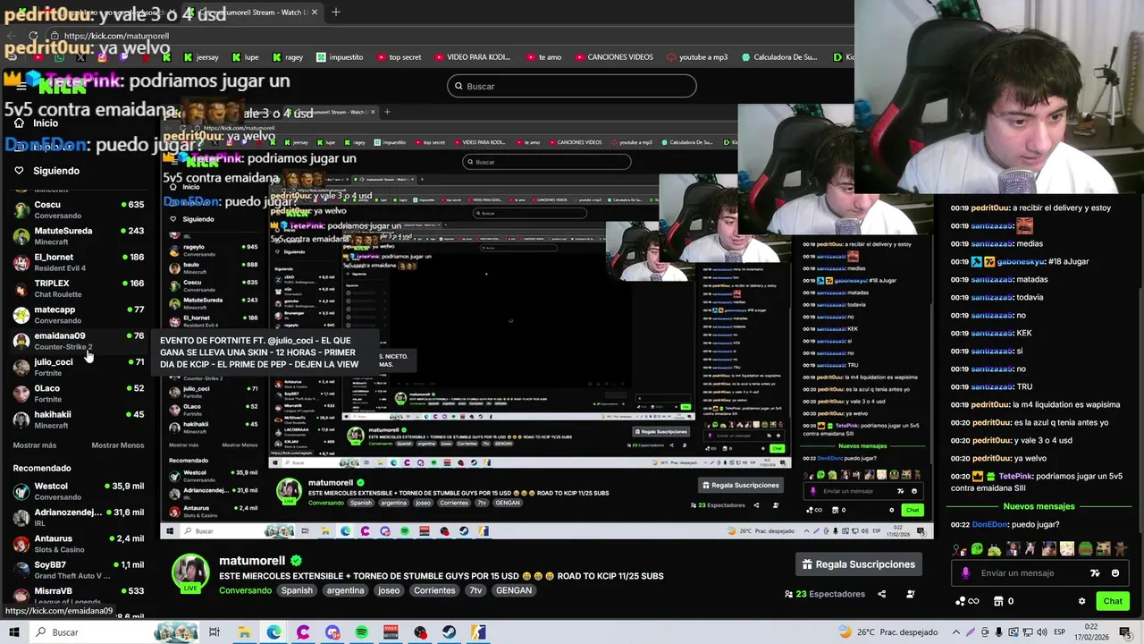
Task: Open channel points icon with infinity symbol
Action: (x=966, y=601)
